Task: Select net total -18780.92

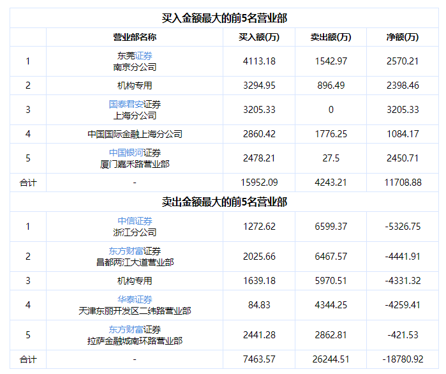Action: click(x=403, y=359)
